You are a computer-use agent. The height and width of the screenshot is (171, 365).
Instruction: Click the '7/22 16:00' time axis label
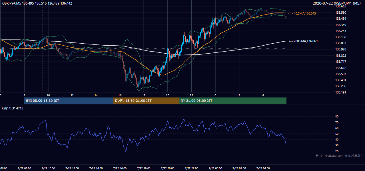pos(120,168)
